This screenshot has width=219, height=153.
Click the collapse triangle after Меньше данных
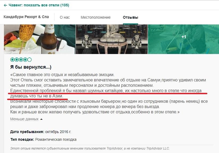(x=41, y=119)
